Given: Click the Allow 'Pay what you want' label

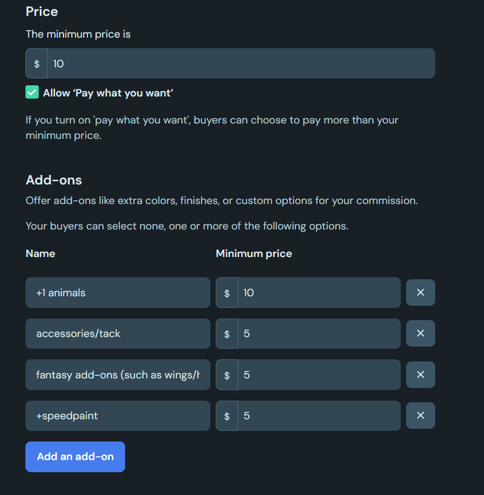Looking at the screenshot, I should (x=108, y=93).
